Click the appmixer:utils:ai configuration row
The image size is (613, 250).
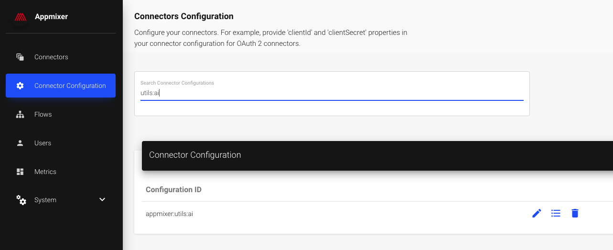point(170,214)
